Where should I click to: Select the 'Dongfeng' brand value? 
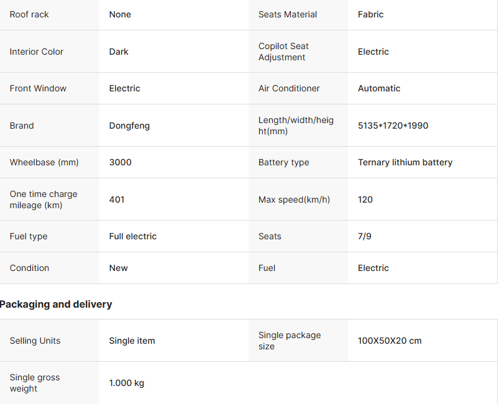pyautogui.click(x=129, y=126)
